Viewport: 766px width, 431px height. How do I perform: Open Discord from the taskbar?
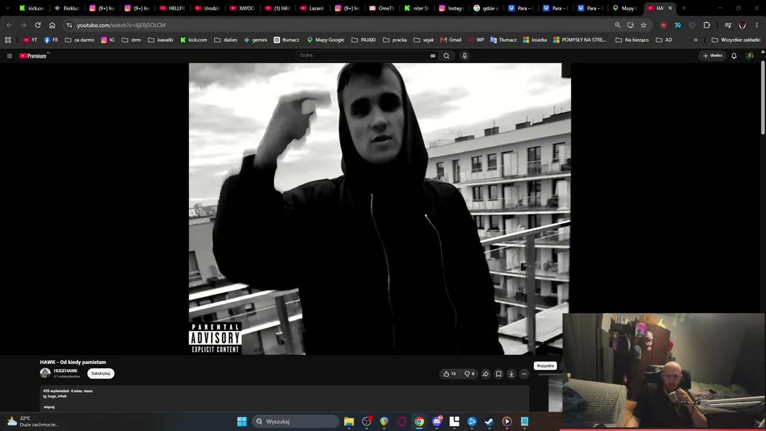tap(437, 421)
